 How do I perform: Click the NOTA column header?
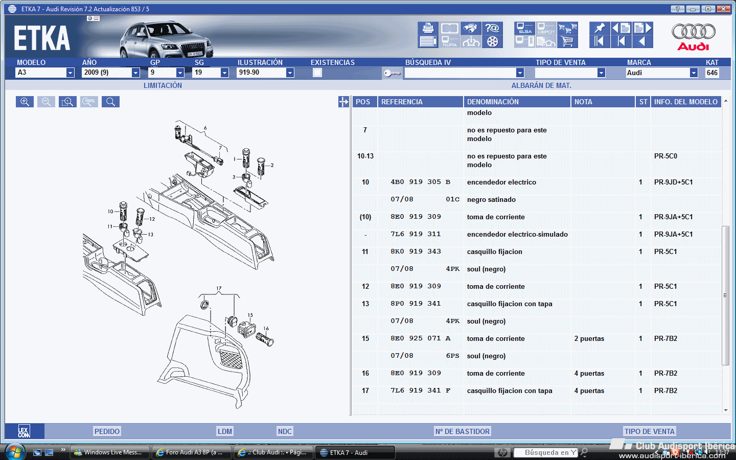click(603, 102)
